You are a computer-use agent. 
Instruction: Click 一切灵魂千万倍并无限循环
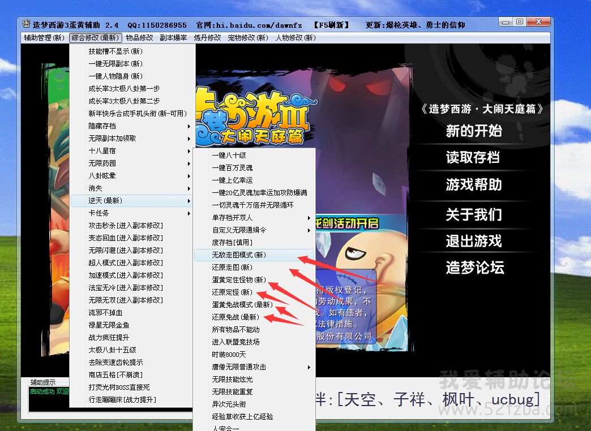pos(254,205)
